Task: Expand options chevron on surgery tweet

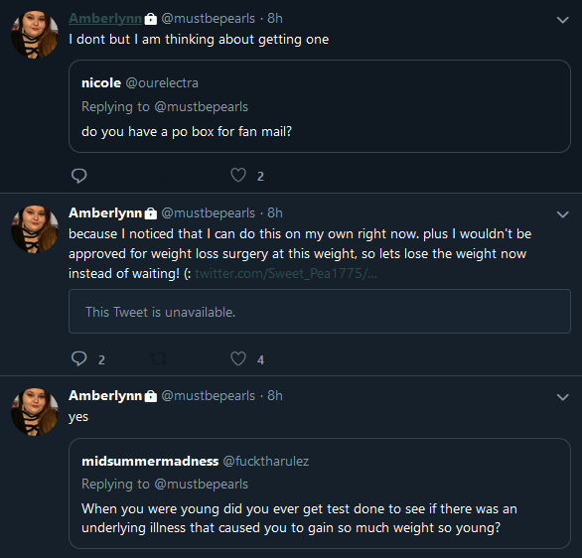Action: coord(563,214)
